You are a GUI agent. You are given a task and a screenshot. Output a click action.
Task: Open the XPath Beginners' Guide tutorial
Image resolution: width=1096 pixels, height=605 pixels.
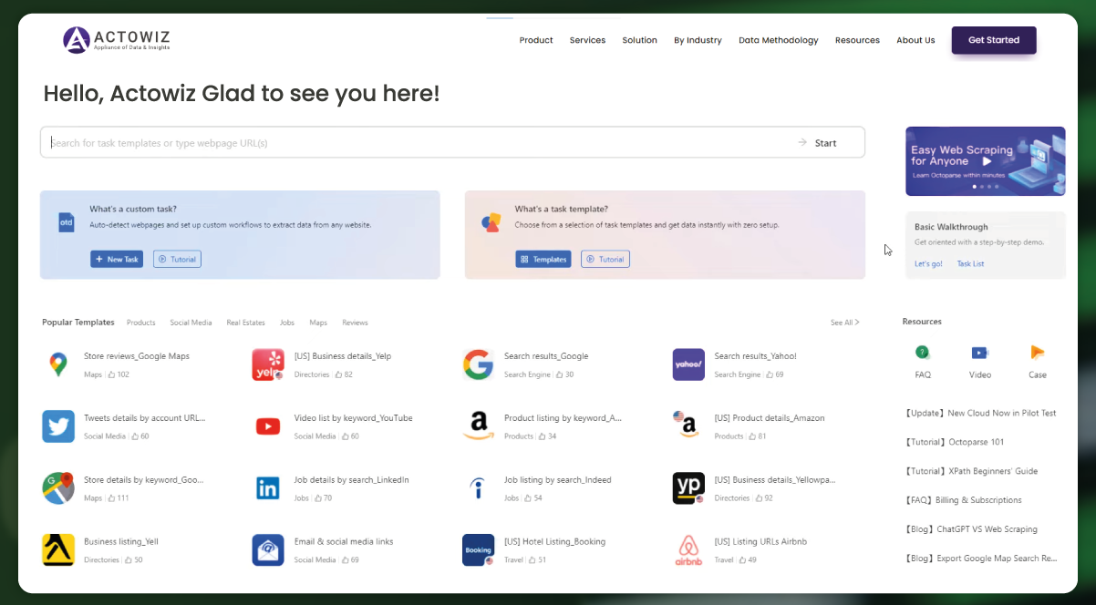click(x=971, y=471)
